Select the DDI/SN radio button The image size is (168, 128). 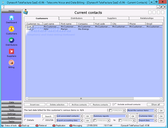43,120
